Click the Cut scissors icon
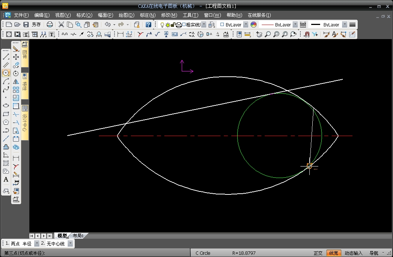The width and height of the screenshot is (393, 257). (61, 25)
